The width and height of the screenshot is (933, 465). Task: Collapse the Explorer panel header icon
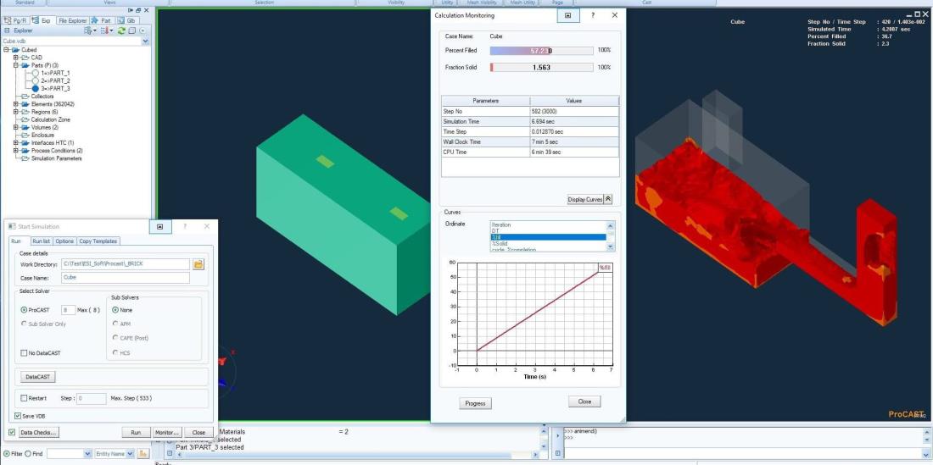coord(7,30)
